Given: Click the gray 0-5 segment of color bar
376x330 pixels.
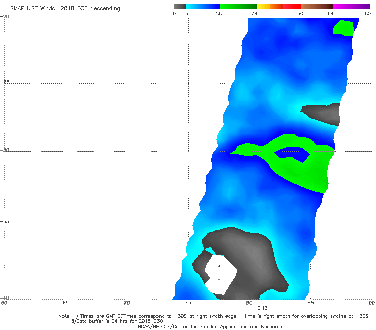Looking at the screenshot, I should coord(180,6).
